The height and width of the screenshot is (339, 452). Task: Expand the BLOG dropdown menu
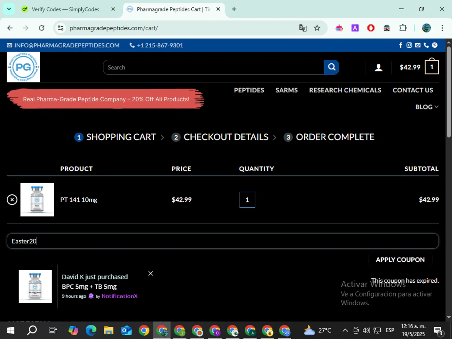[427, 107]
